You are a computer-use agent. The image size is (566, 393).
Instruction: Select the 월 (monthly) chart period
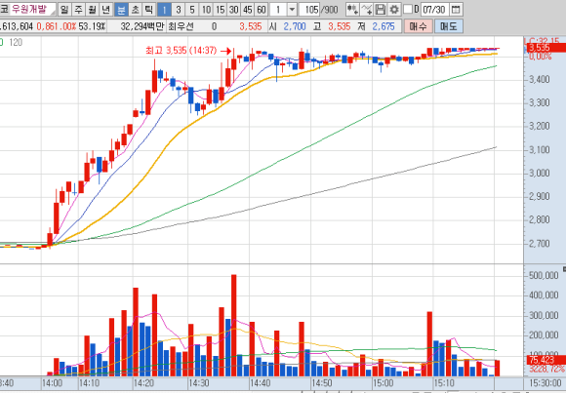pos(92,10)
